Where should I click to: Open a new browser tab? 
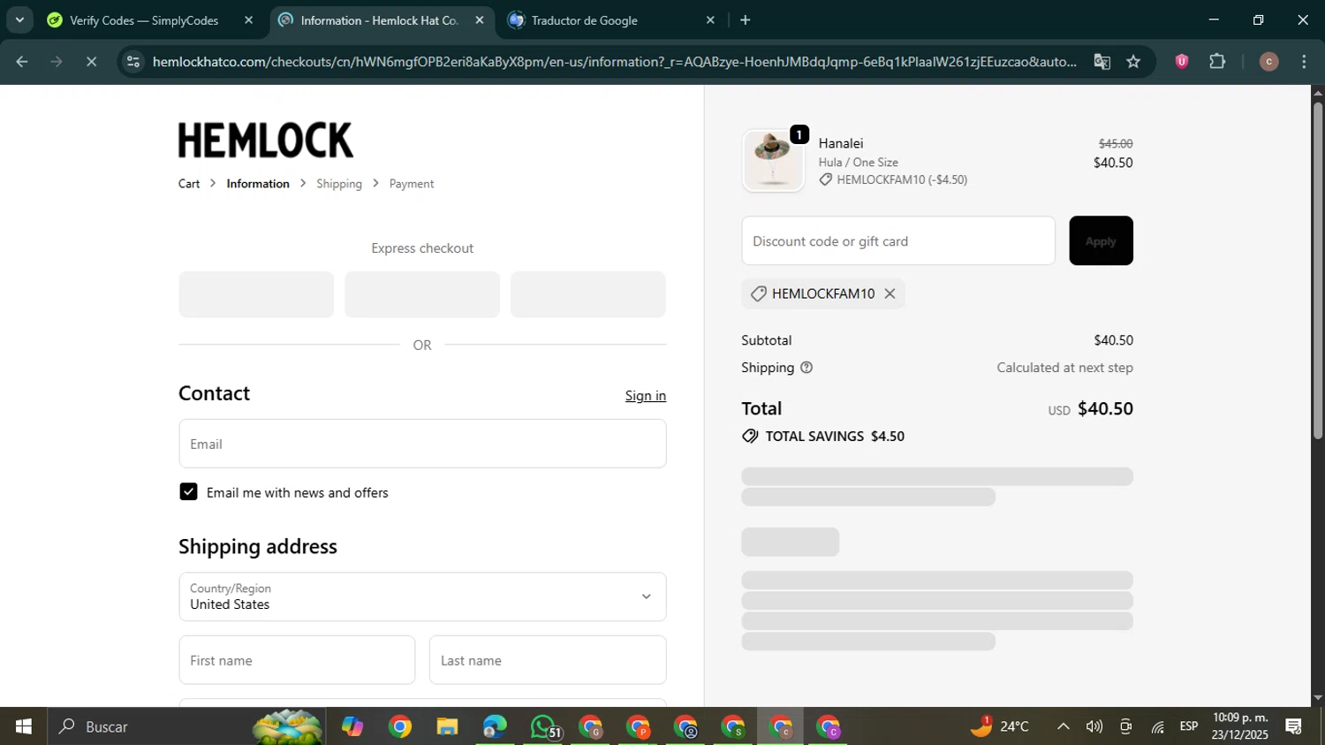coord(746,20)
